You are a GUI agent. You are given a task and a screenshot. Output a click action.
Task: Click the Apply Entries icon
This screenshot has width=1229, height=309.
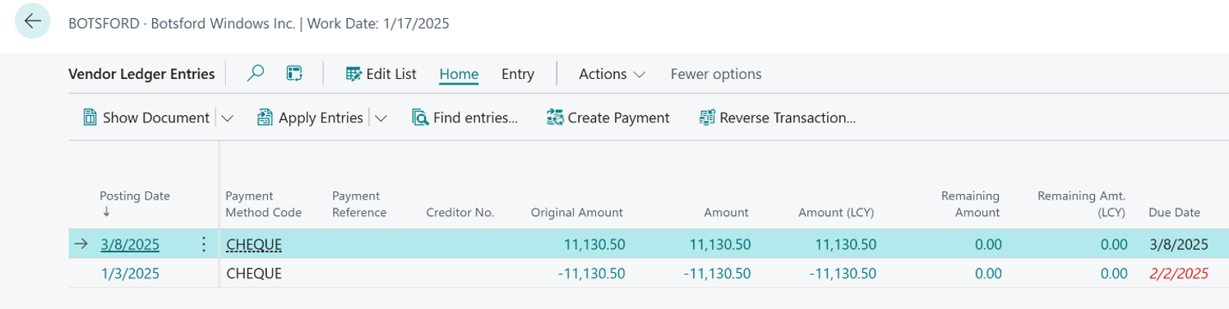pos(265,118)
